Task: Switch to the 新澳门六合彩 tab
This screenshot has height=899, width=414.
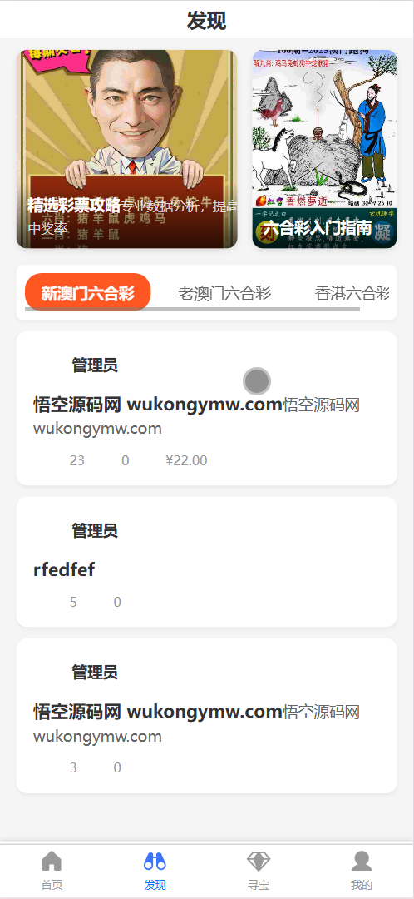Action: 87,292
